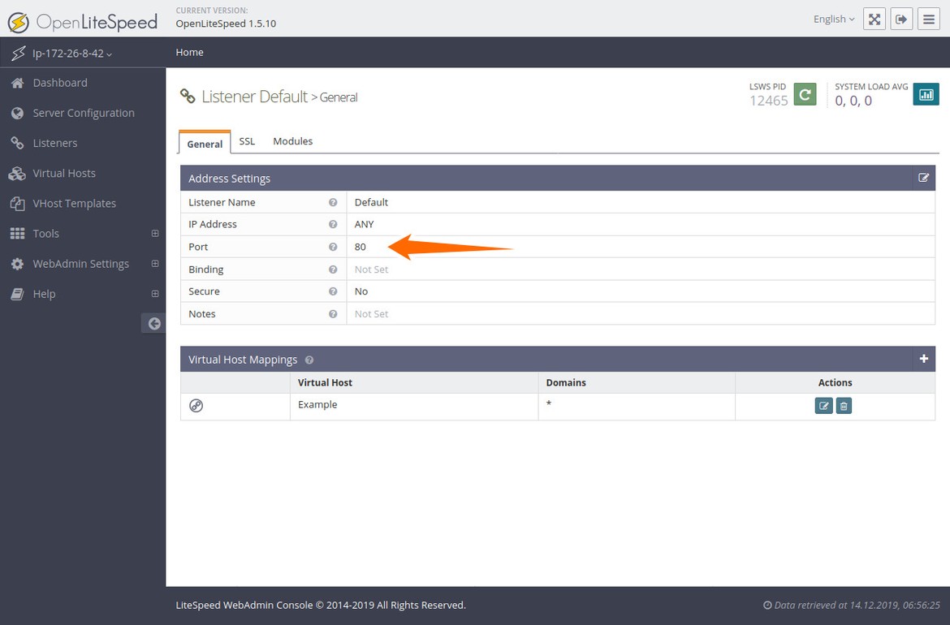Delete the Example virtual host mapping

click(844, 406)
